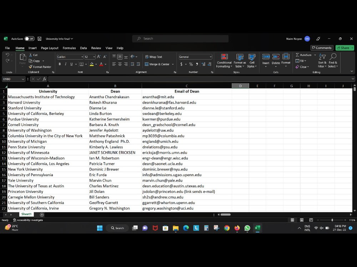Click the Orientation text angle icon

[132, 57]
